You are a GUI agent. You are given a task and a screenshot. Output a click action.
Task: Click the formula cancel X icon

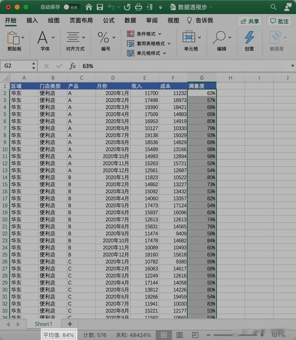46,66
